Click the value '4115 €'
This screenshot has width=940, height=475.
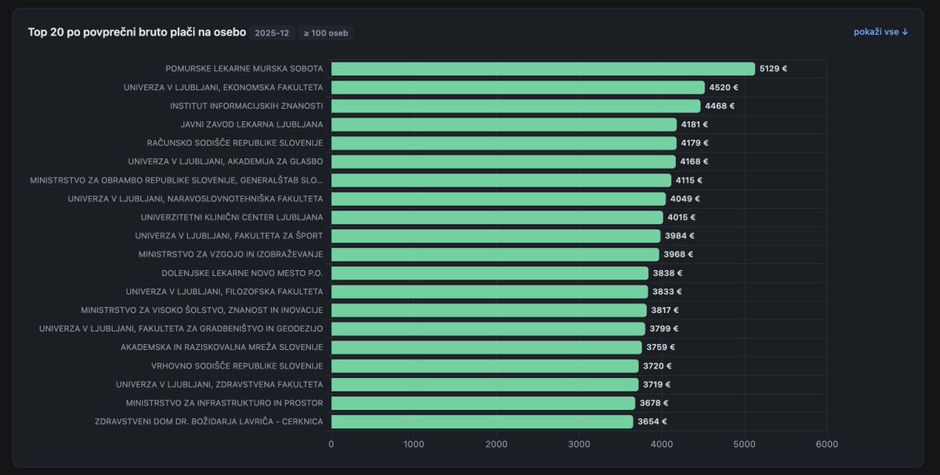[689, 180]
